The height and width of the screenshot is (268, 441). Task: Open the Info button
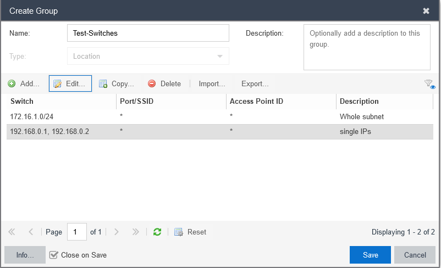tap(25, 255)
